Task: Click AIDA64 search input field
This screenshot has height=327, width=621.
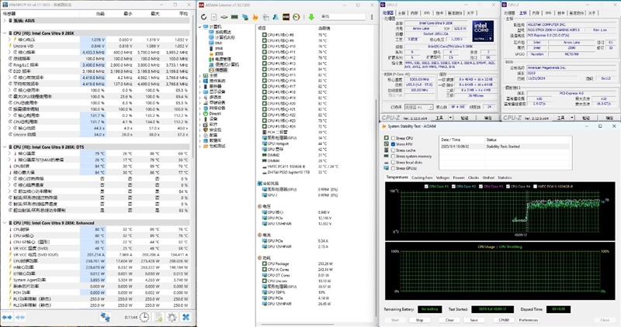Action: pos(343,17)
